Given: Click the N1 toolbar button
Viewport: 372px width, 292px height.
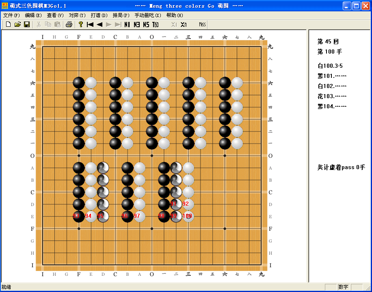Looking at the screenshot, I should (x=127, y=25).
